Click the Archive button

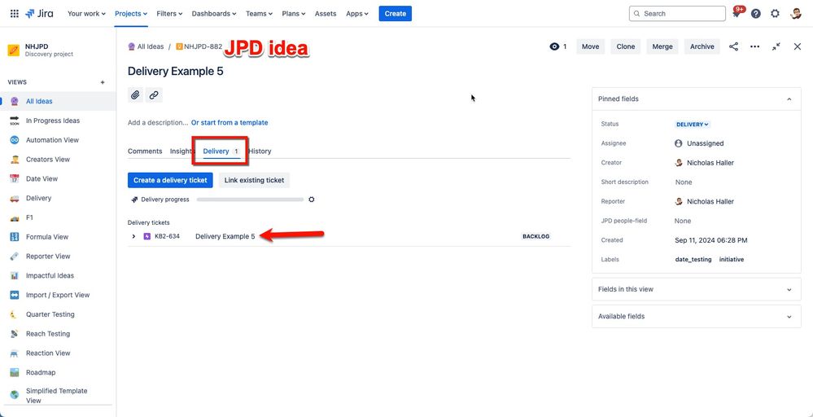coord(702,46)
